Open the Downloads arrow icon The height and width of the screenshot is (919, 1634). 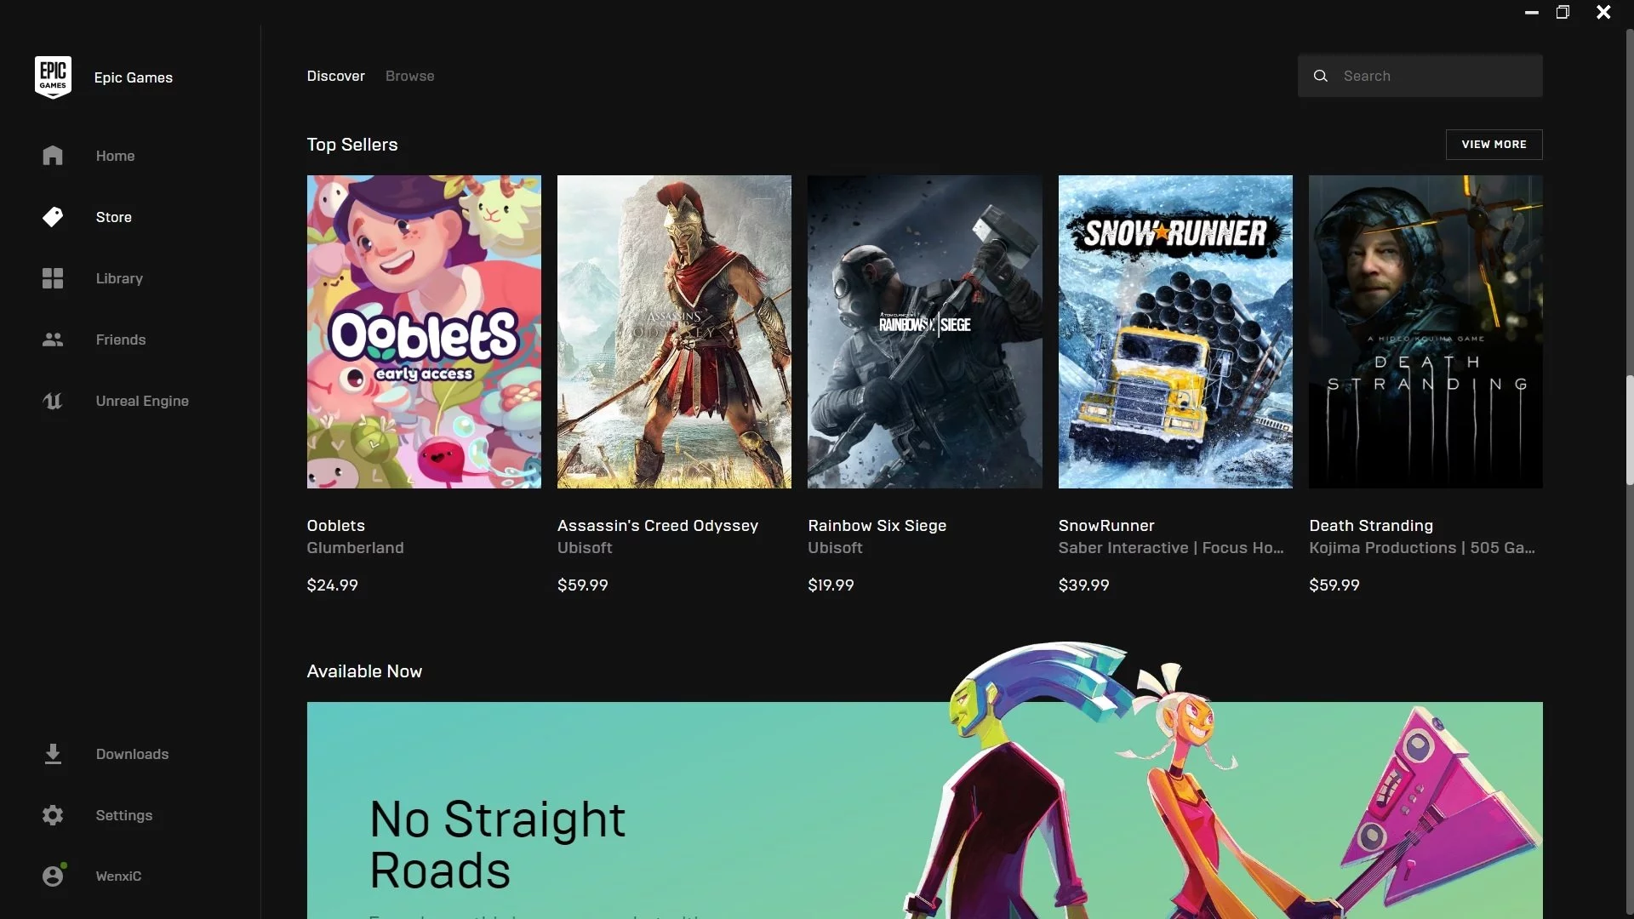click(53, 754)
